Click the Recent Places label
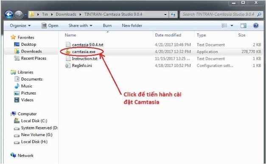The image size is (266, 164). (34, 58)
